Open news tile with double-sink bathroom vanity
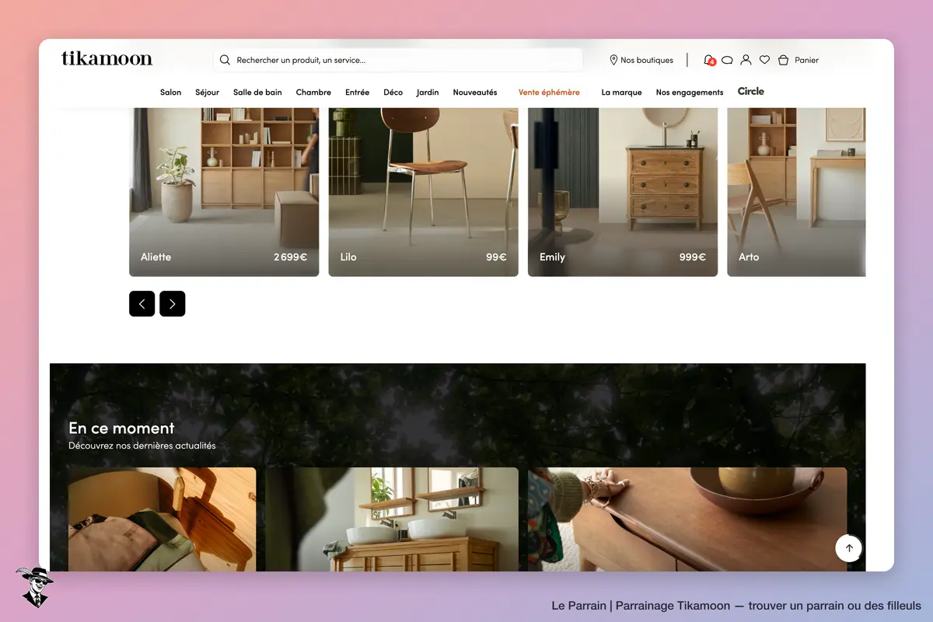Viewport: 933px width, 622px height. tap(392, 519)
